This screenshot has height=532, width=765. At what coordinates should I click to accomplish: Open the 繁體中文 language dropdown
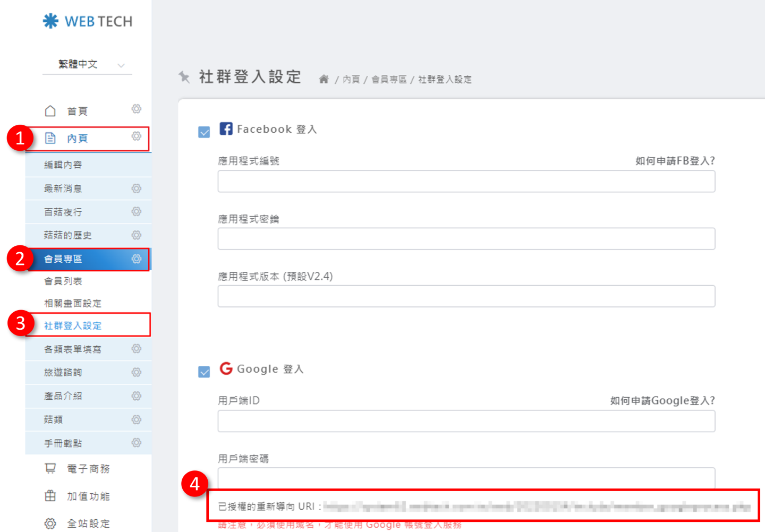click(x=88, y=65)
